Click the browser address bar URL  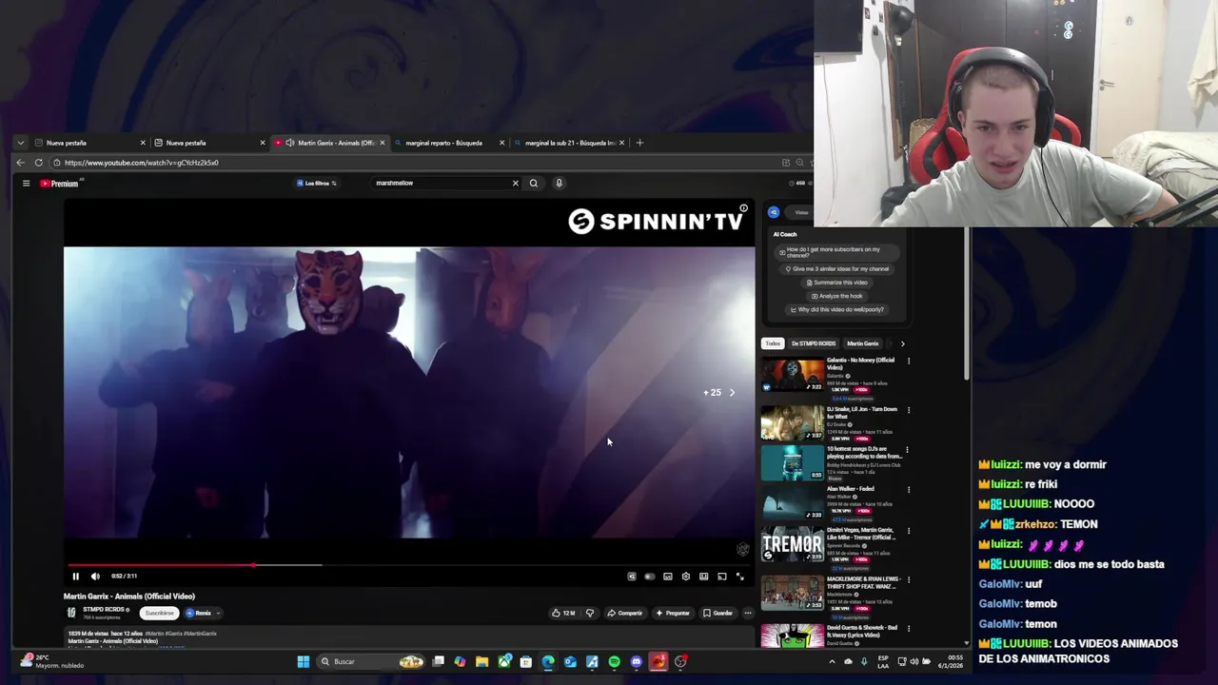point(142,163)
